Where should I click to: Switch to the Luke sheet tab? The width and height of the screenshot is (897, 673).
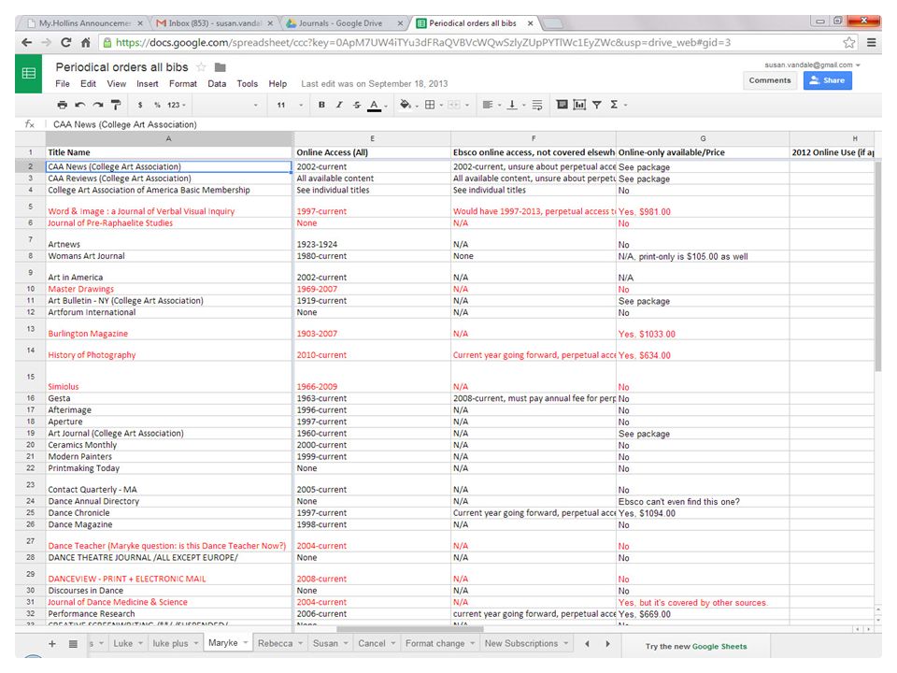coord(123,643)
